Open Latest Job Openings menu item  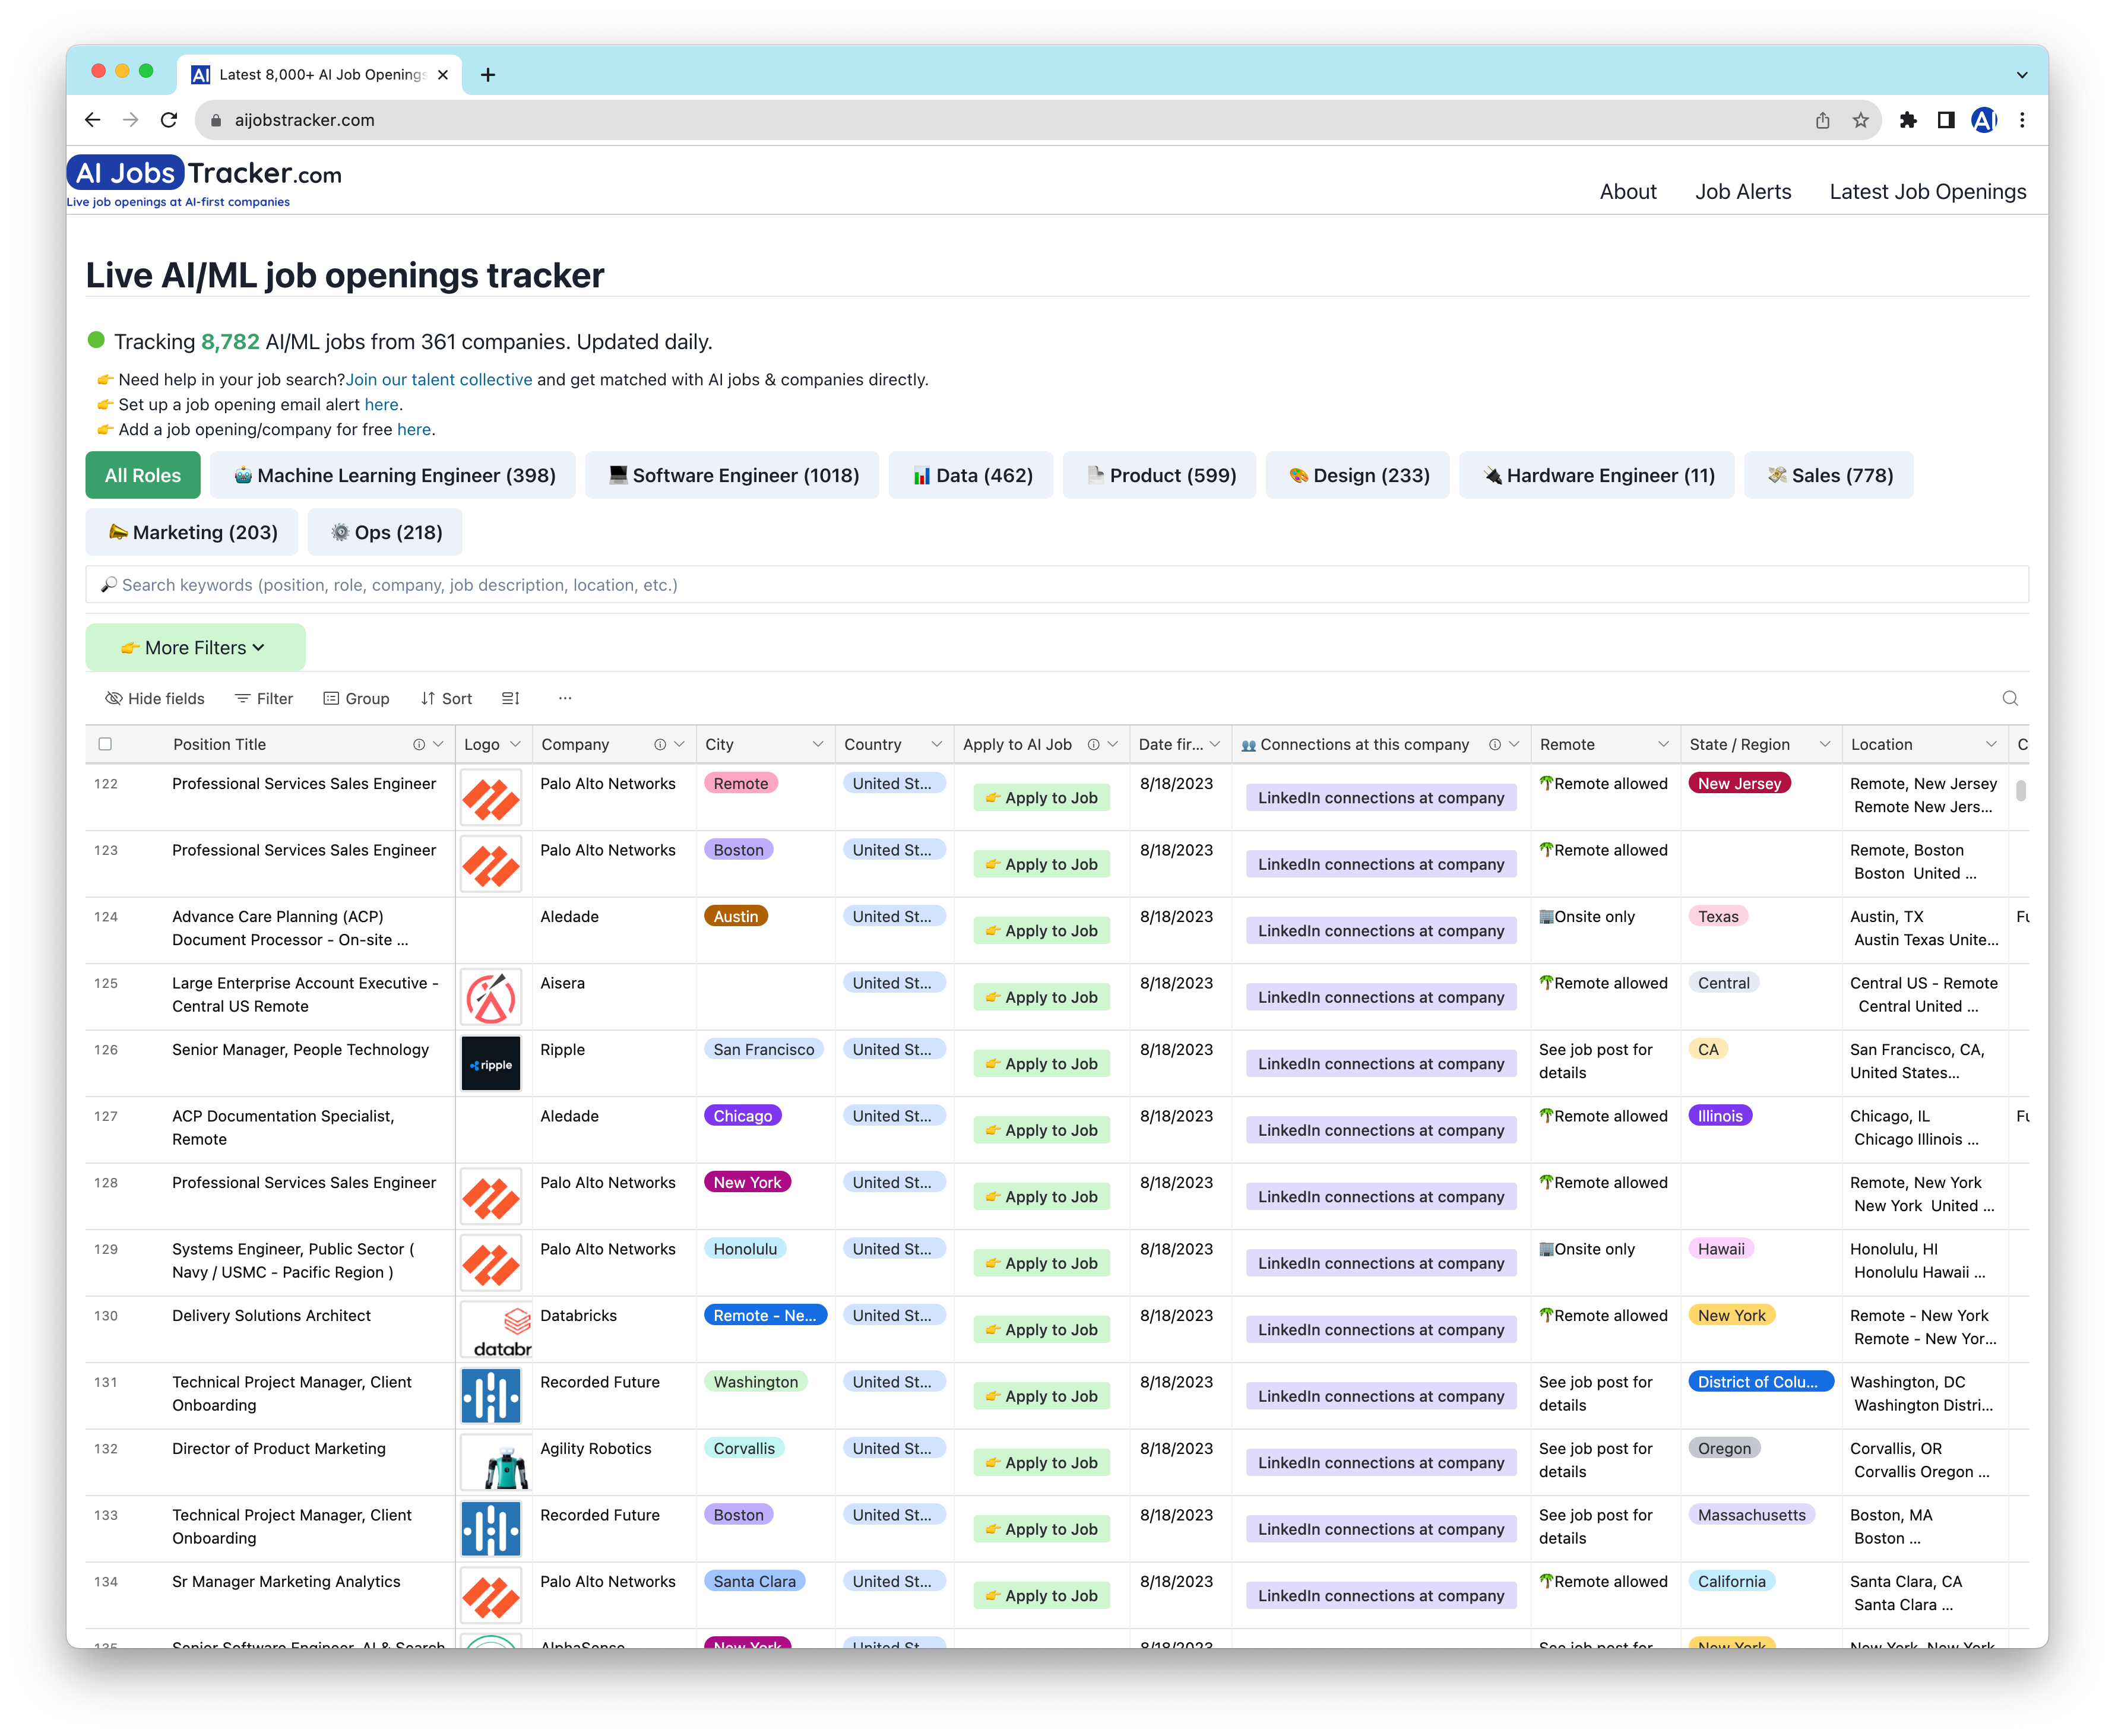(1928, 191)
